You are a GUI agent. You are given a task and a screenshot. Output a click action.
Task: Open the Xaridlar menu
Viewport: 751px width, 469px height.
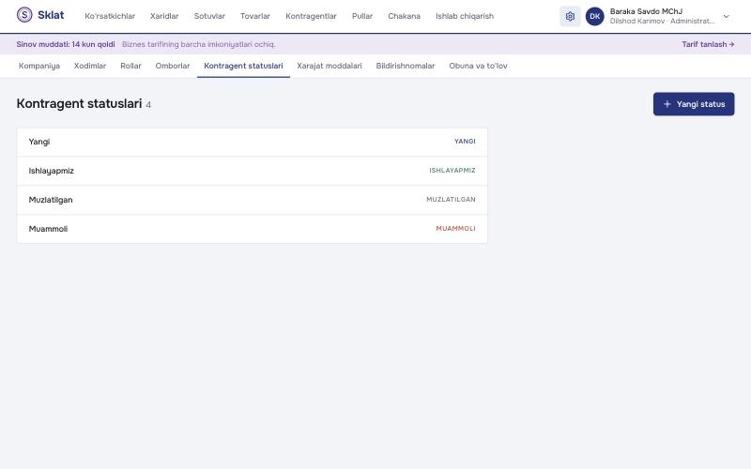[x=164, y=16]
